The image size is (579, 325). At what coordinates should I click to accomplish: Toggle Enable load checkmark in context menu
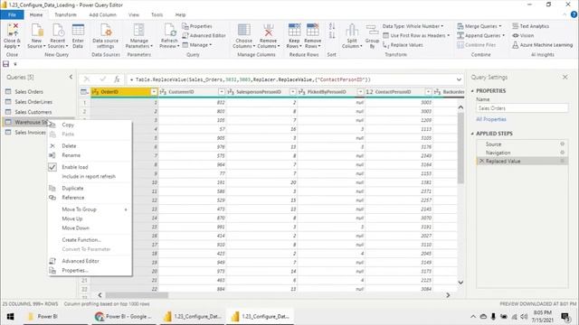pos(52,167)
